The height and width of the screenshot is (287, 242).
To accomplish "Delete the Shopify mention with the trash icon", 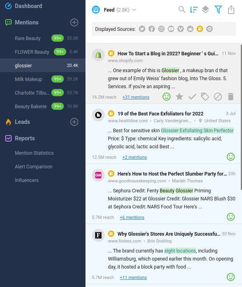I will pyautogui.click(x=231, y=97).
